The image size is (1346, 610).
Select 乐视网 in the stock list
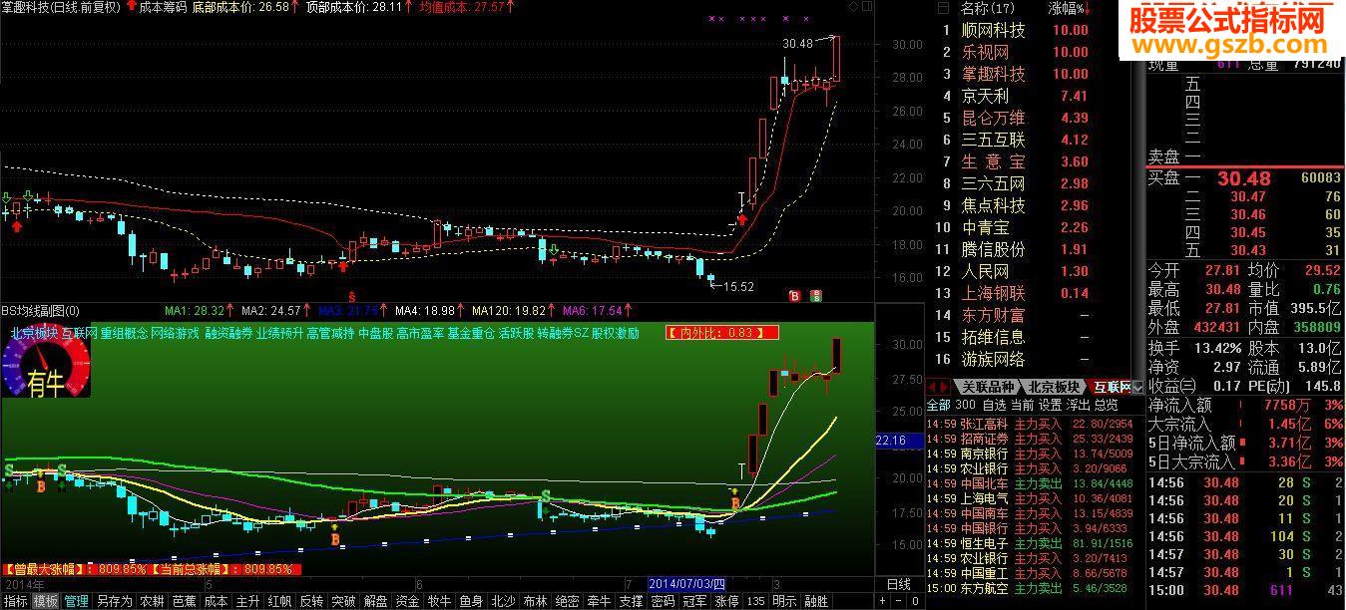[x=985, y=52]
